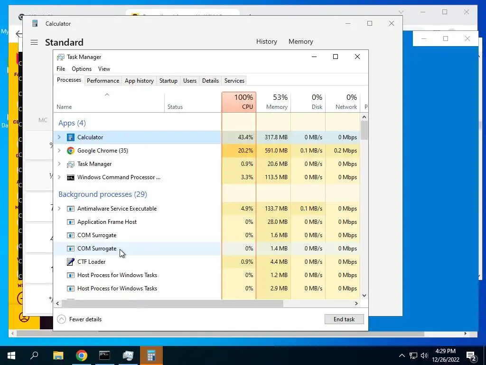The height and width of the screenshot is (365, 486).
Task: Show hidden system tray icons
Action: (x=402, y=355)
